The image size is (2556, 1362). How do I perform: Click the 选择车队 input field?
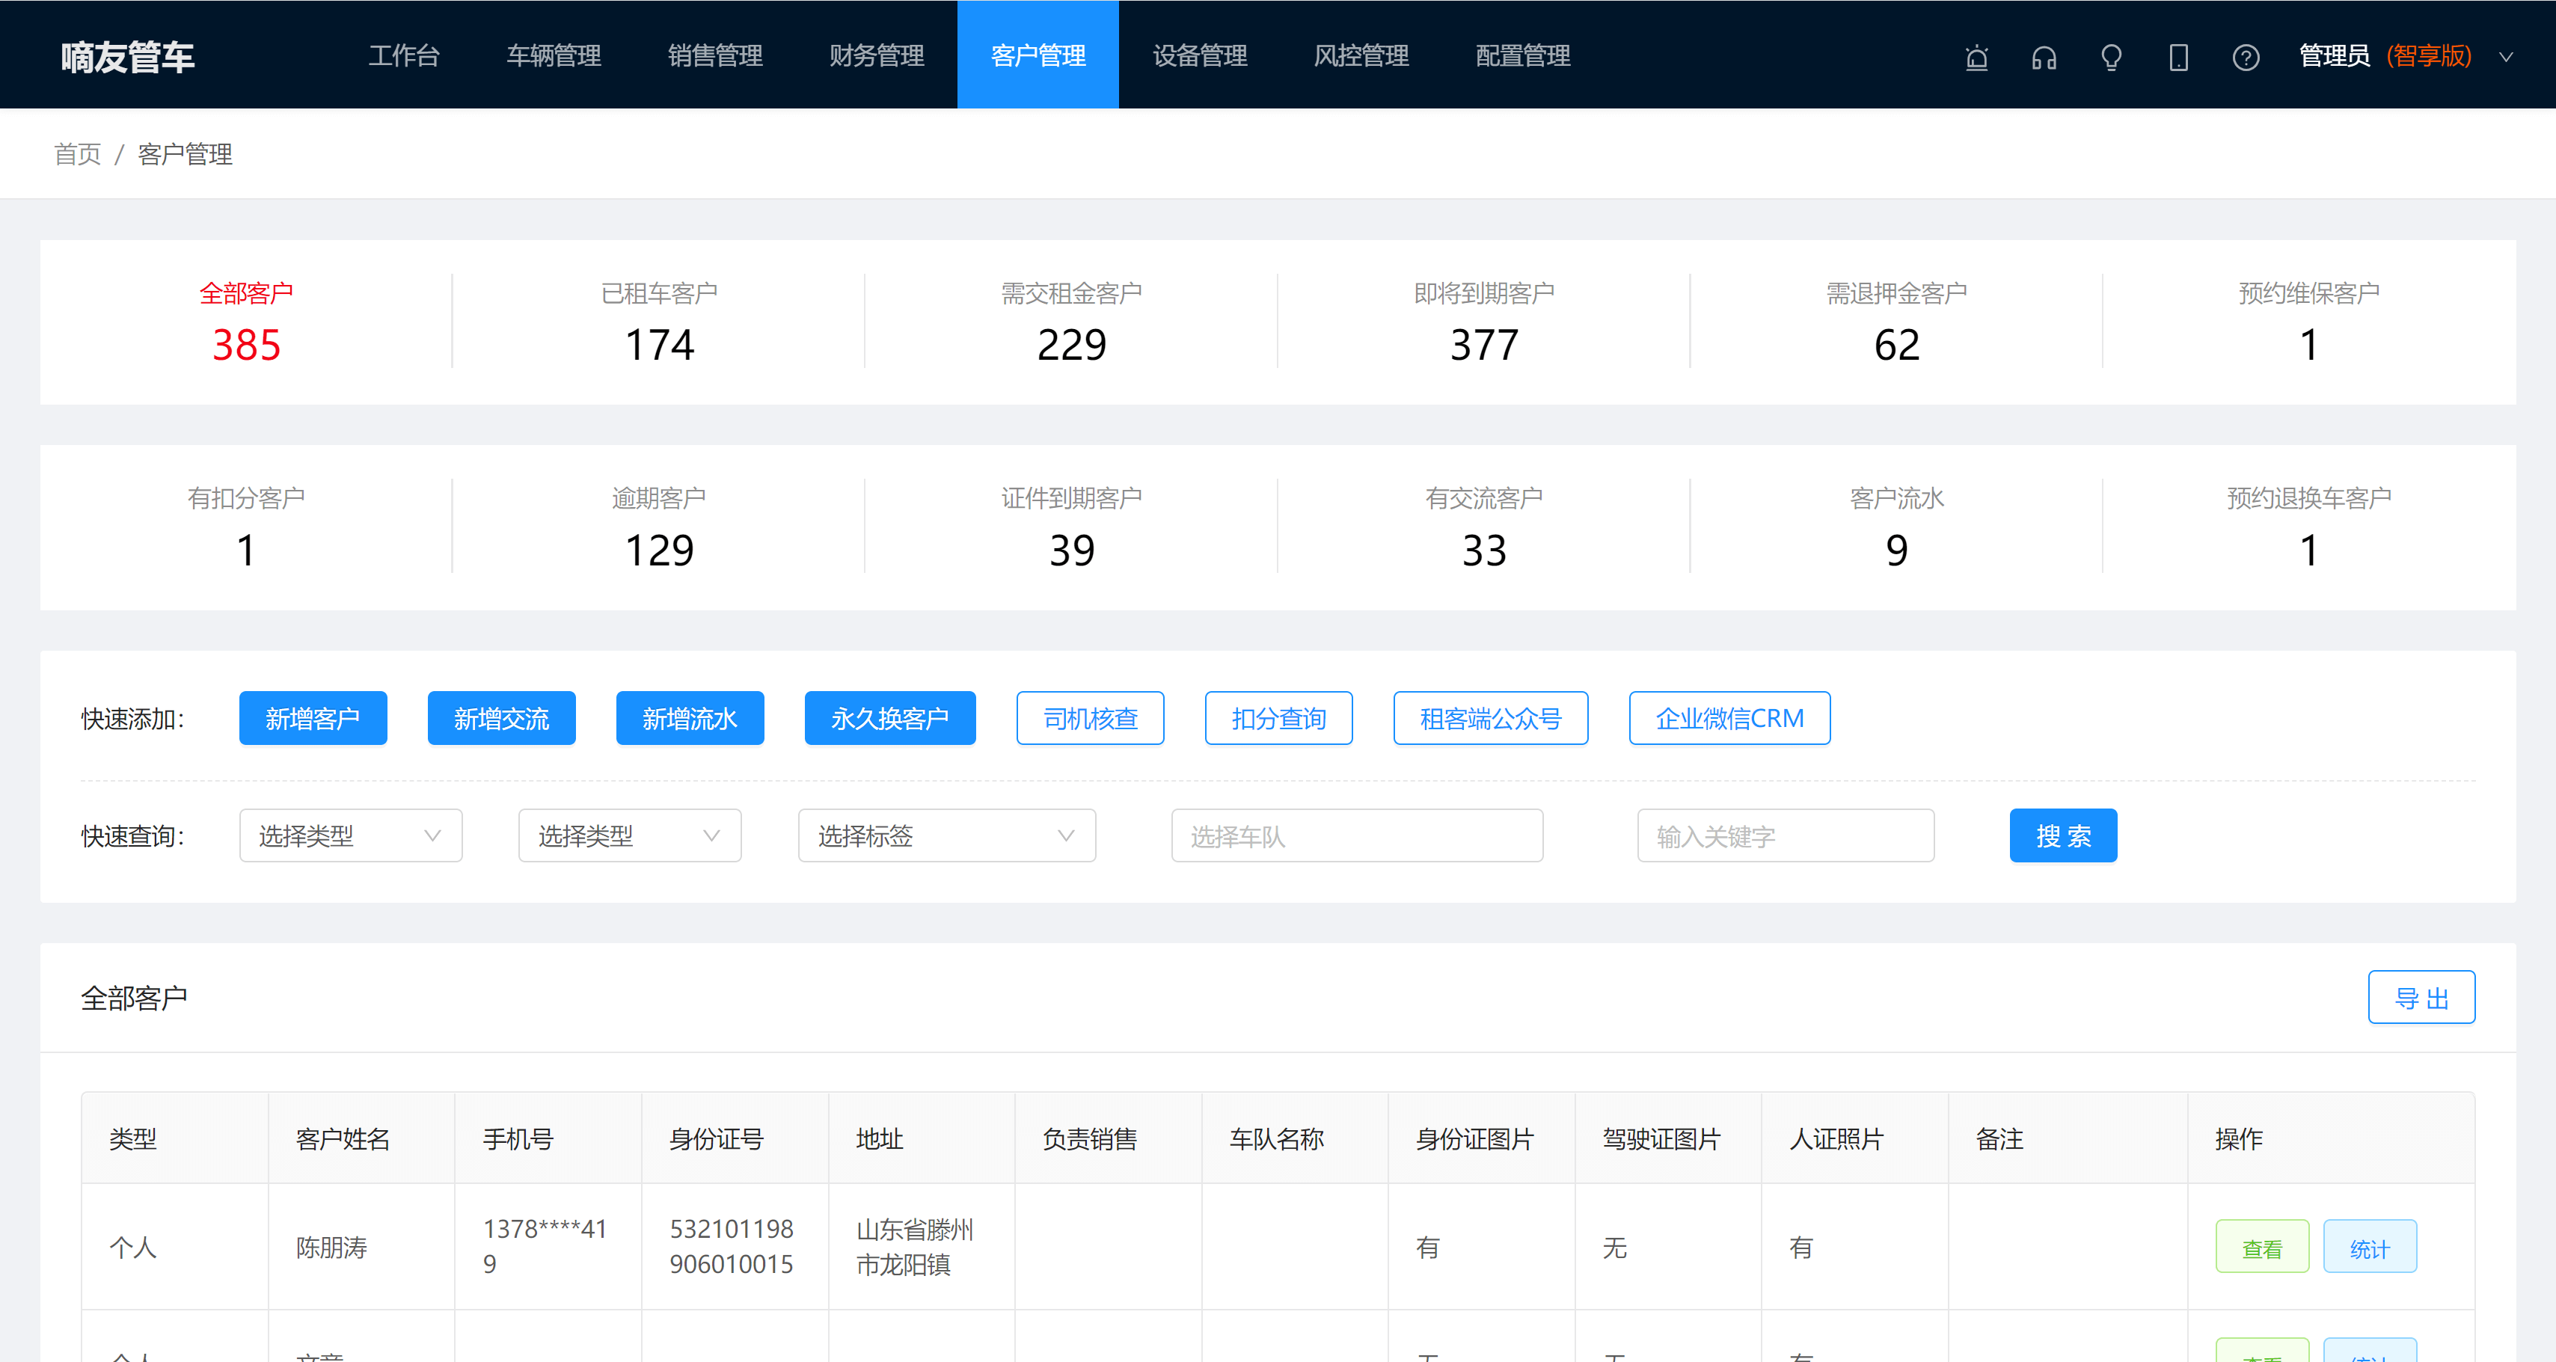[x=1356, y=836]
